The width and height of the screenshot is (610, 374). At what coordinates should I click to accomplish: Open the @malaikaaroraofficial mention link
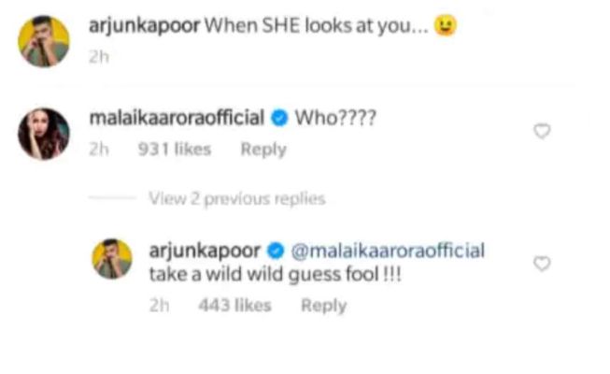[388, 251]
